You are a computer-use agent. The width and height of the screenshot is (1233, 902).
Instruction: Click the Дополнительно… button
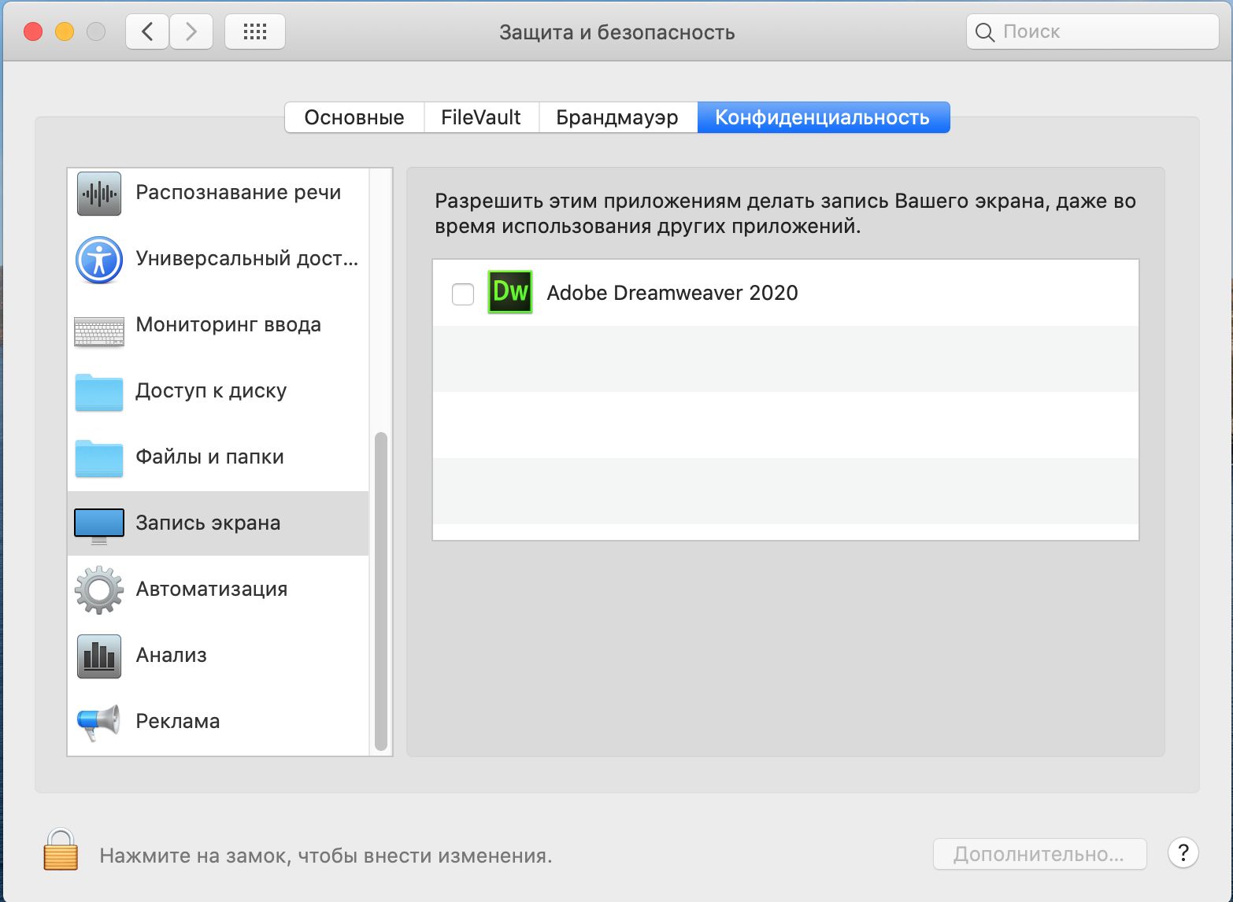pyautogui.click(x=1039, y=854)
